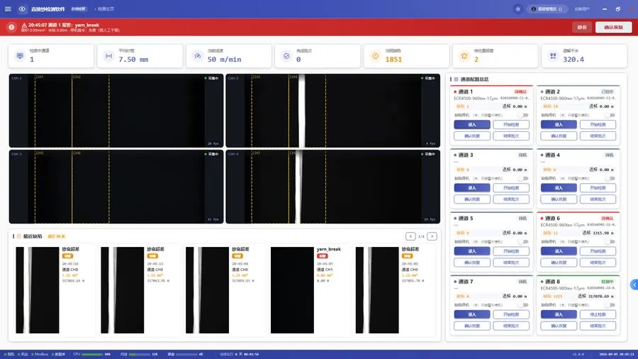Click 确认恢复 in the 通道 6 card

pyautogui.click(x=559, y=263)
